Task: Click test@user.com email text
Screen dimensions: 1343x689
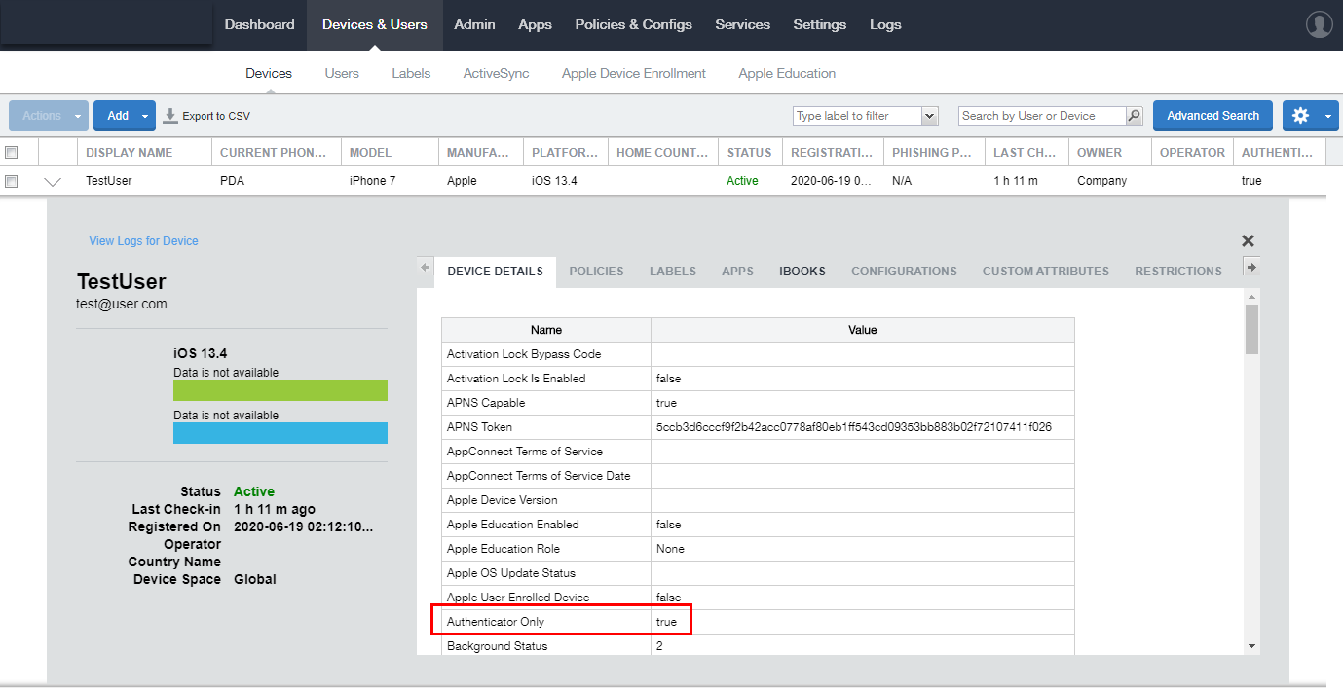Action: [x=122, y=304]
